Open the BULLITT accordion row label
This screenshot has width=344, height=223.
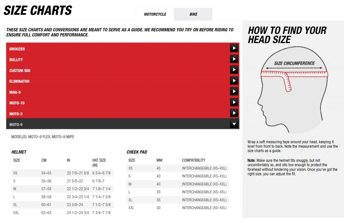pos(16,60)
